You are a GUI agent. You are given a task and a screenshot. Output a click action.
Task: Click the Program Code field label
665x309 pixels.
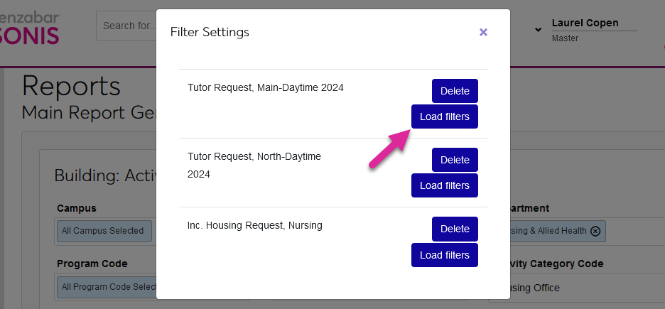(x=92, y=264)
